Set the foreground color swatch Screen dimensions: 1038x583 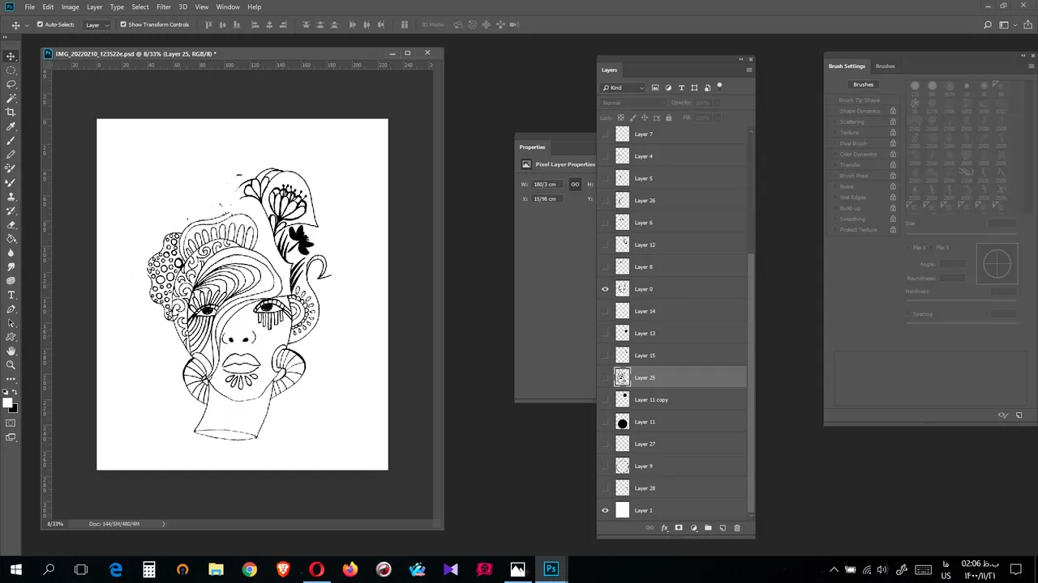pos(7,402)
